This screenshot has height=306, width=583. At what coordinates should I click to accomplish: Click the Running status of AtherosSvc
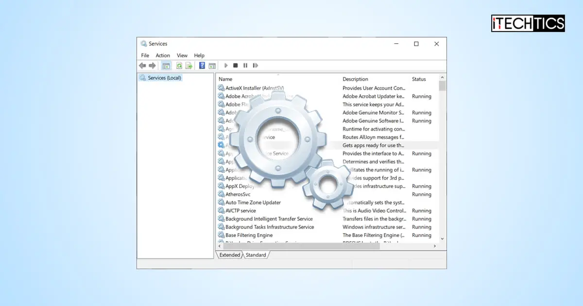[422, 194]
